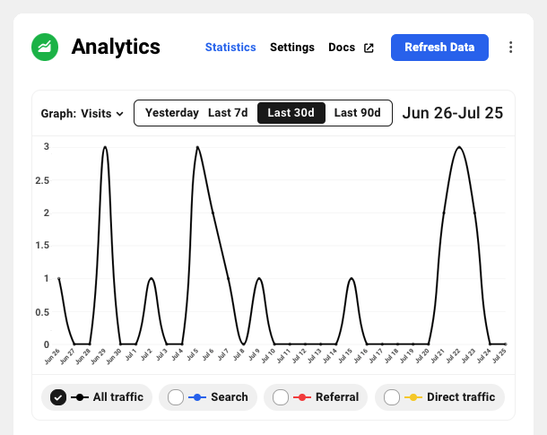Click the external link icon beside Docs
Viewport: 547px width, 435px height.
point(368,48)
